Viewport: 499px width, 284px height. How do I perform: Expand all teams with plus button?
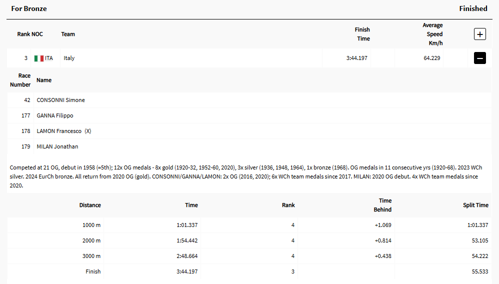tap(479, 34)
